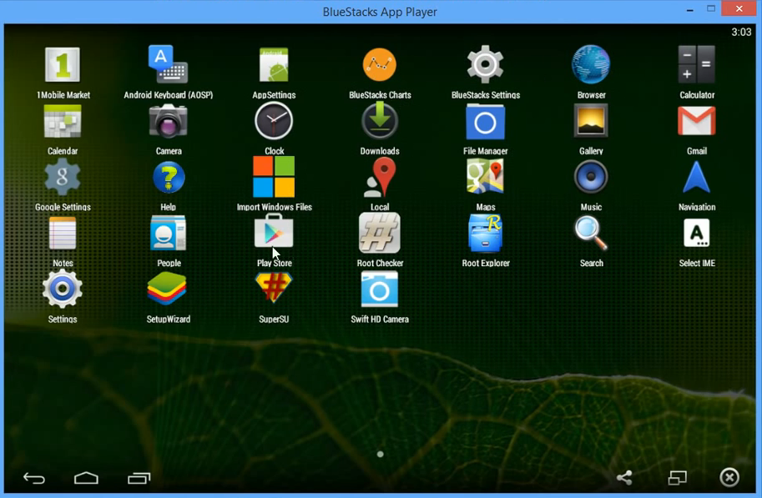762x498 pixels.
Task: Open the SuperSU app
Action: pyautogui.click(x=274, y=288)
